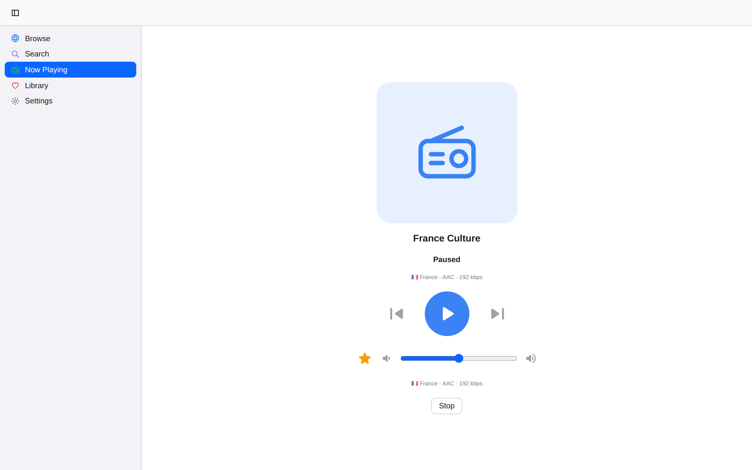752x470 pixels.
Task: Click the station info line above Stop
Action: point(446,384)
